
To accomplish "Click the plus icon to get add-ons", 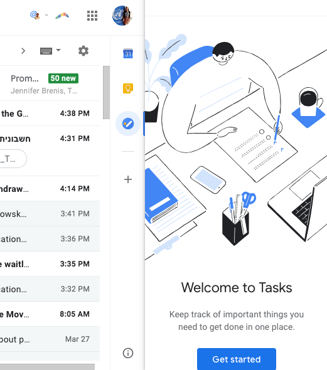I will 128,179.
